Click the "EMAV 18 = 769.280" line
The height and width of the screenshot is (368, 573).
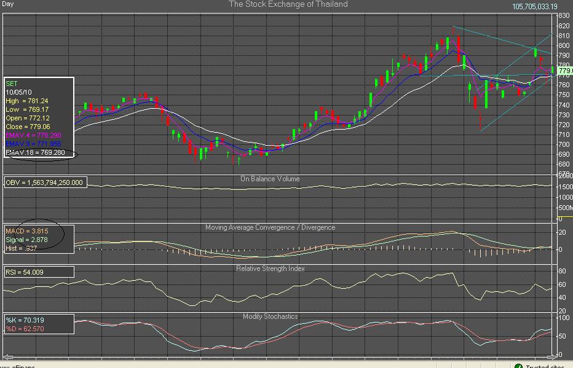(x=35, y=152)
